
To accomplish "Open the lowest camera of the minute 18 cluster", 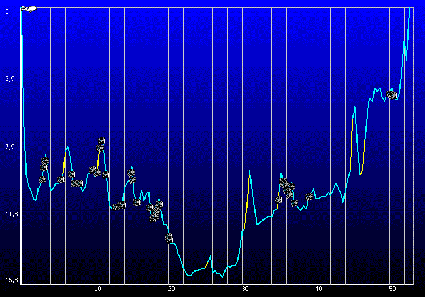I will [153, 219].
